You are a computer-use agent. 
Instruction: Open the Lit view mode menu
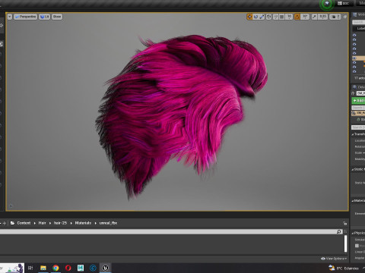point(44,17)
